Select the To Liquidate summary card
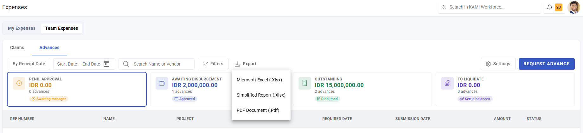Viewport: 583px width, 133px height. (x=505, y=89)
